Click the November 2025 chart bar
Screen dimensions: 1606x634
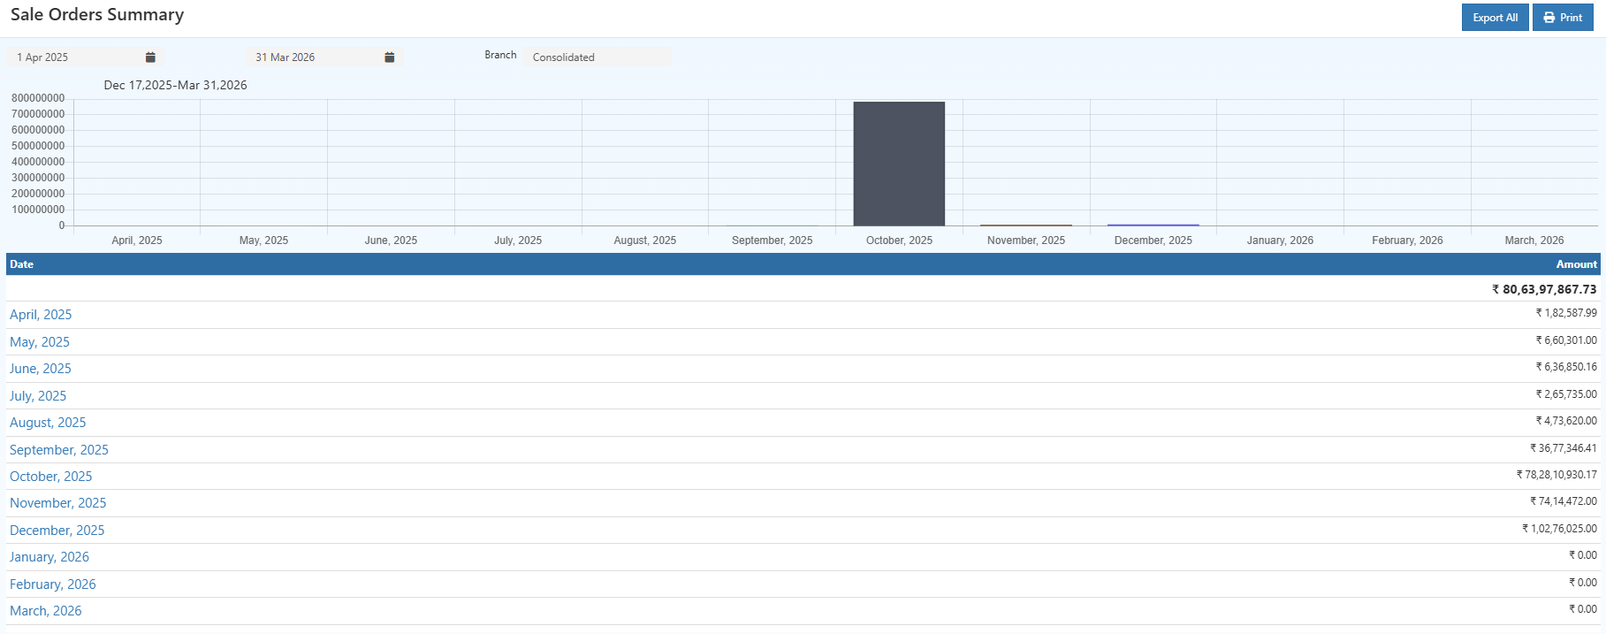1026,225
